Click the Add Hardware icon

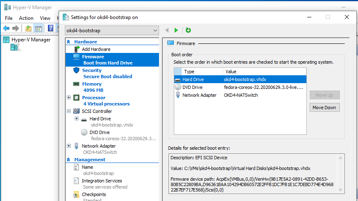coord(77,49)
